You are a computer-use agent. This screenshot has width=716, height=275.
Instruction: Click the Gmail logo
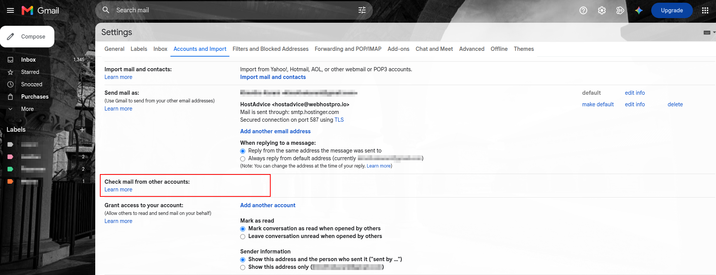coord(40,10)
